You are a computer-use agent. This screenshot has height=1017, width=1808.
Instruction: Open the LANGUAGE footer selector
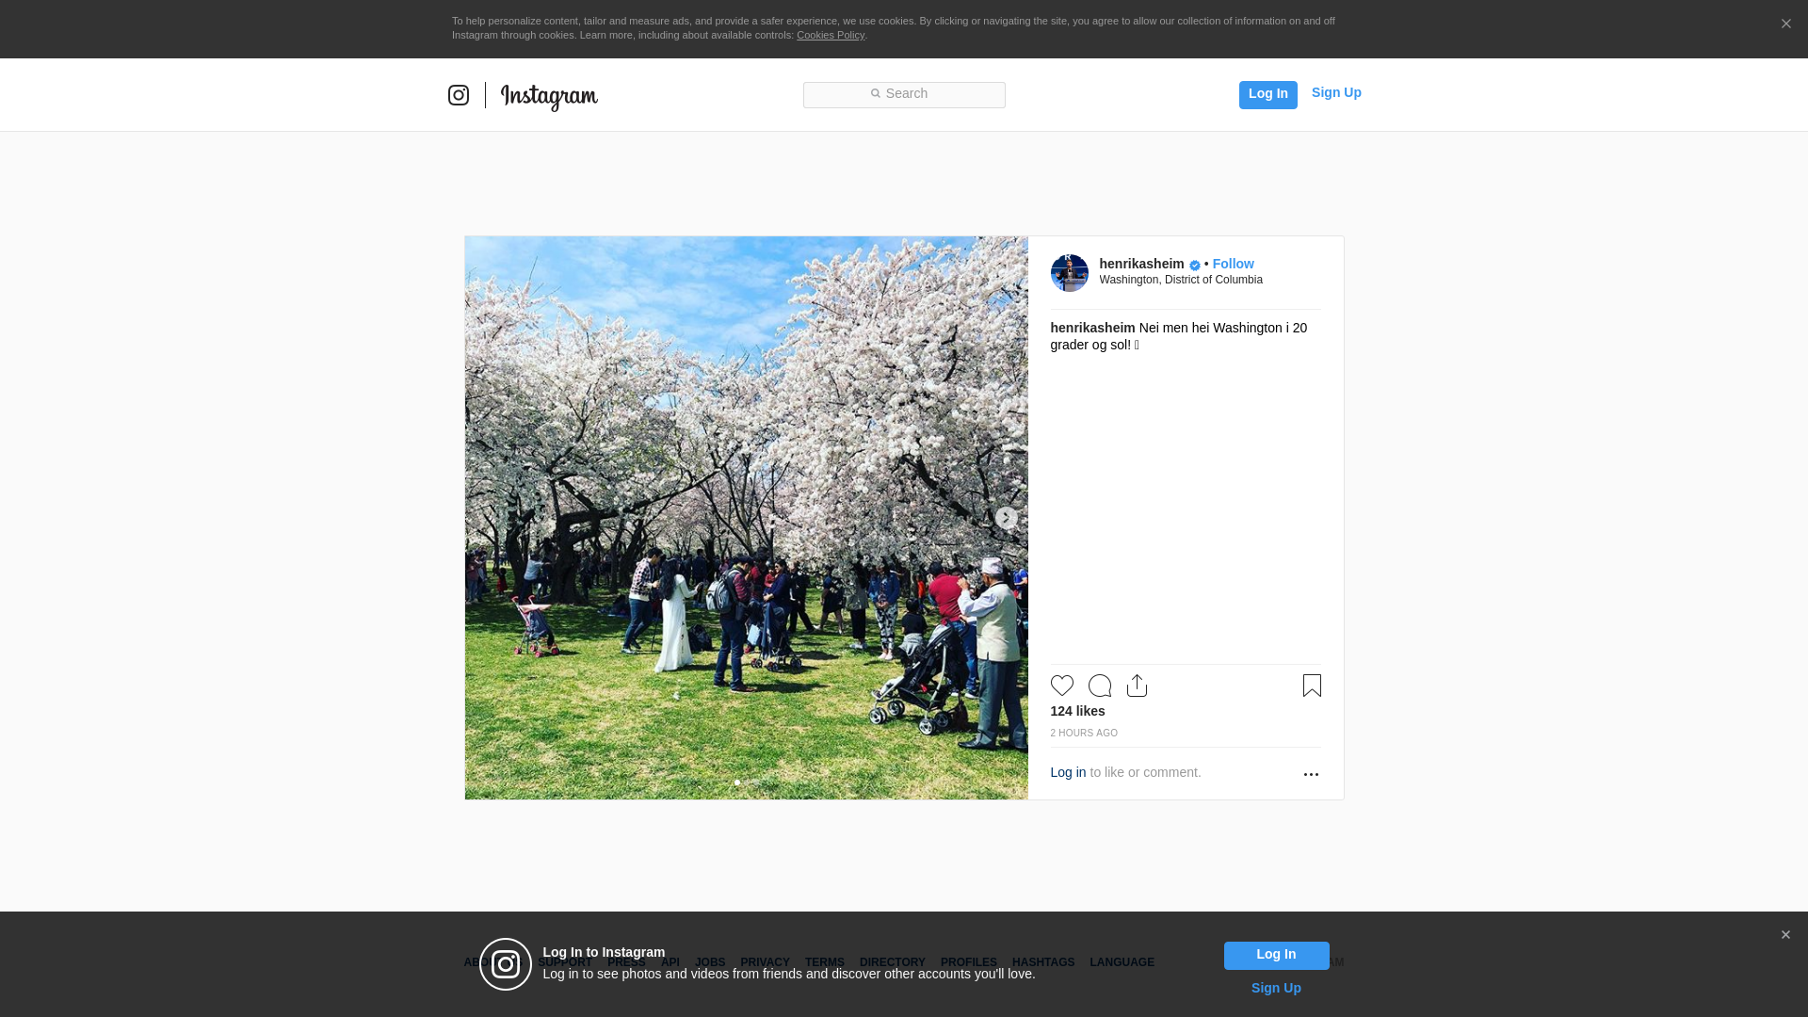1122,962
